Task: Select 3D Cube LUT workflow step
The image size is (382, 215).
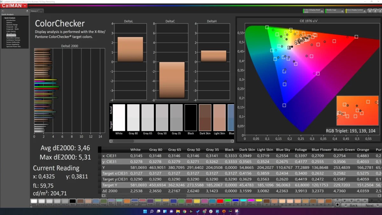Action: [x=11, y=33]
